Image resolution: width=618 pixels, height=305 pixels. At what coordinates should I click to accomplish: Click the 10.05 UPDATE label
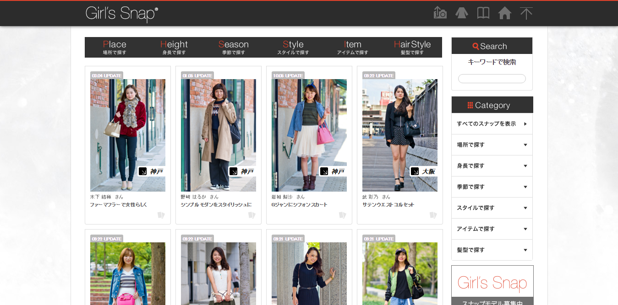coord(288,75)
